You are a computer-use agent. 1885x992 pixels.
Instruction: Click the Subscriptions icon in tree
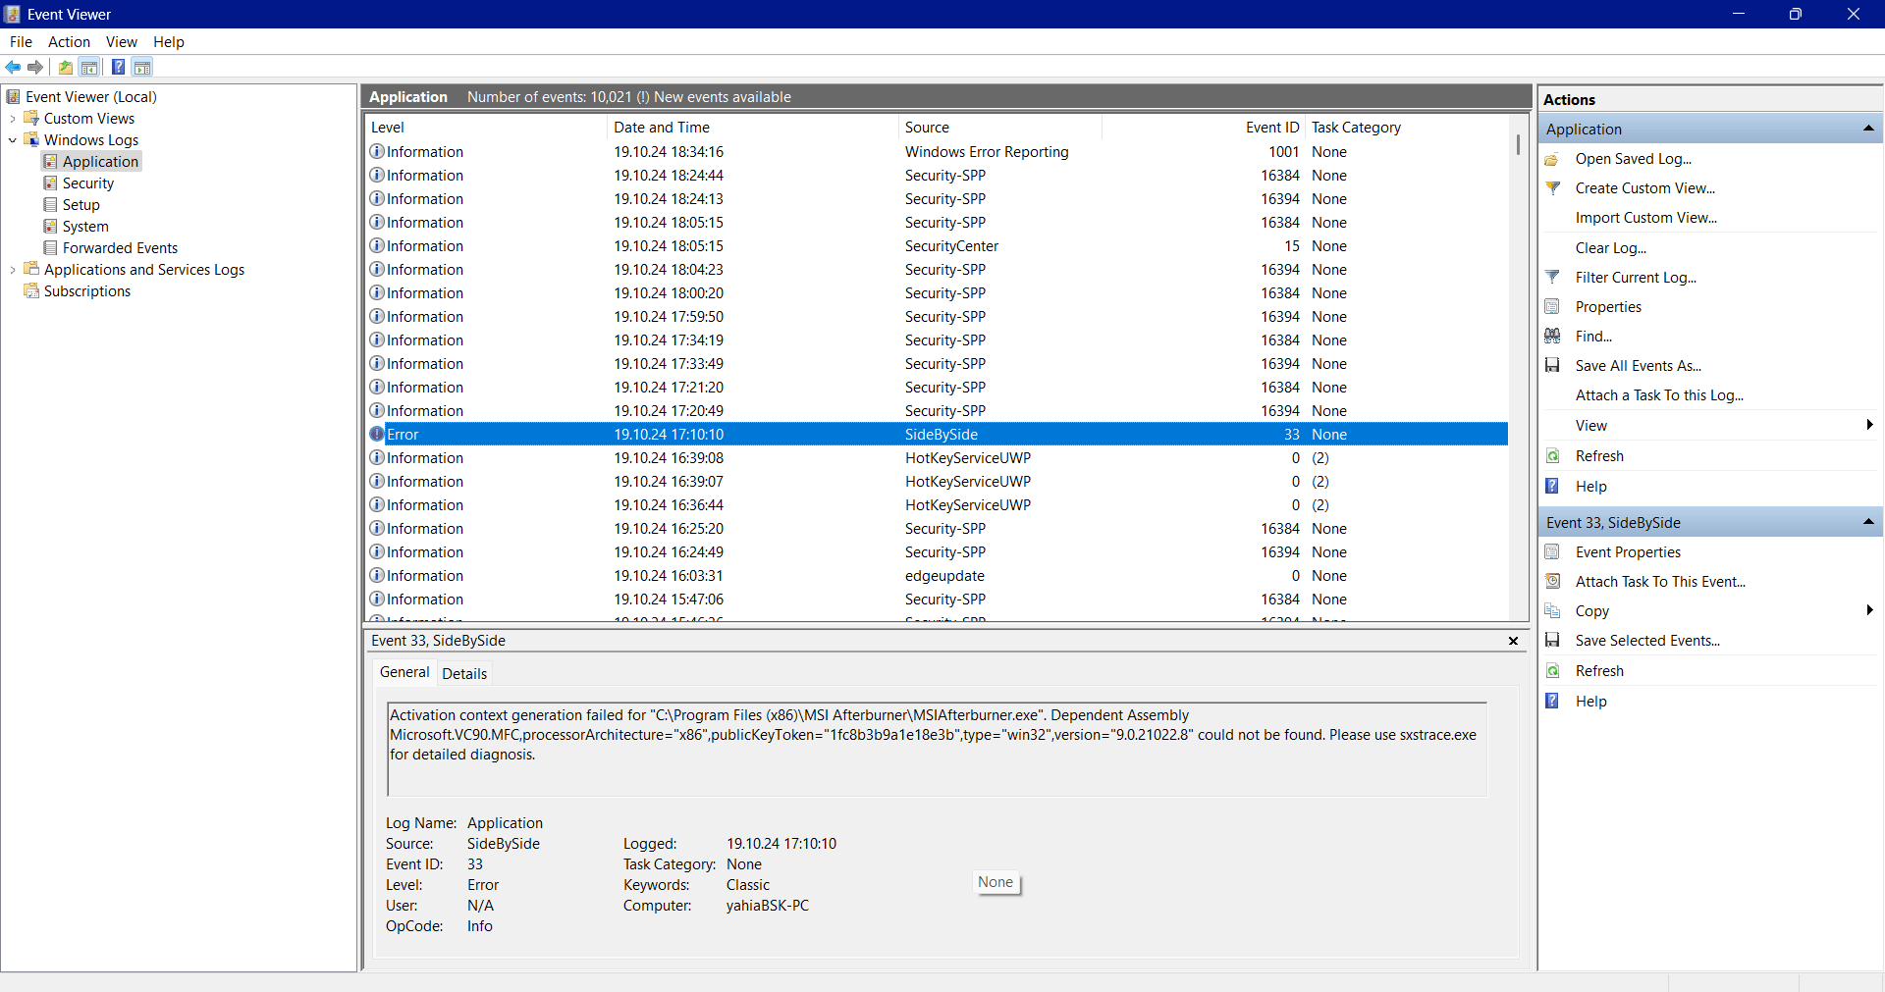(31, 291)
